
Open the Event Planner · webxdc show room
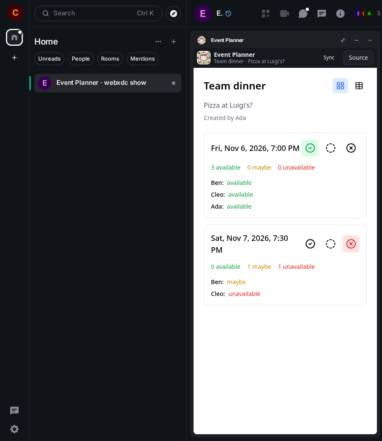coord(107,83)
